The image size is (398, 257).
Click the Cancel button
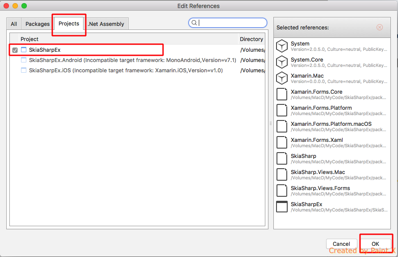[341, 244]
